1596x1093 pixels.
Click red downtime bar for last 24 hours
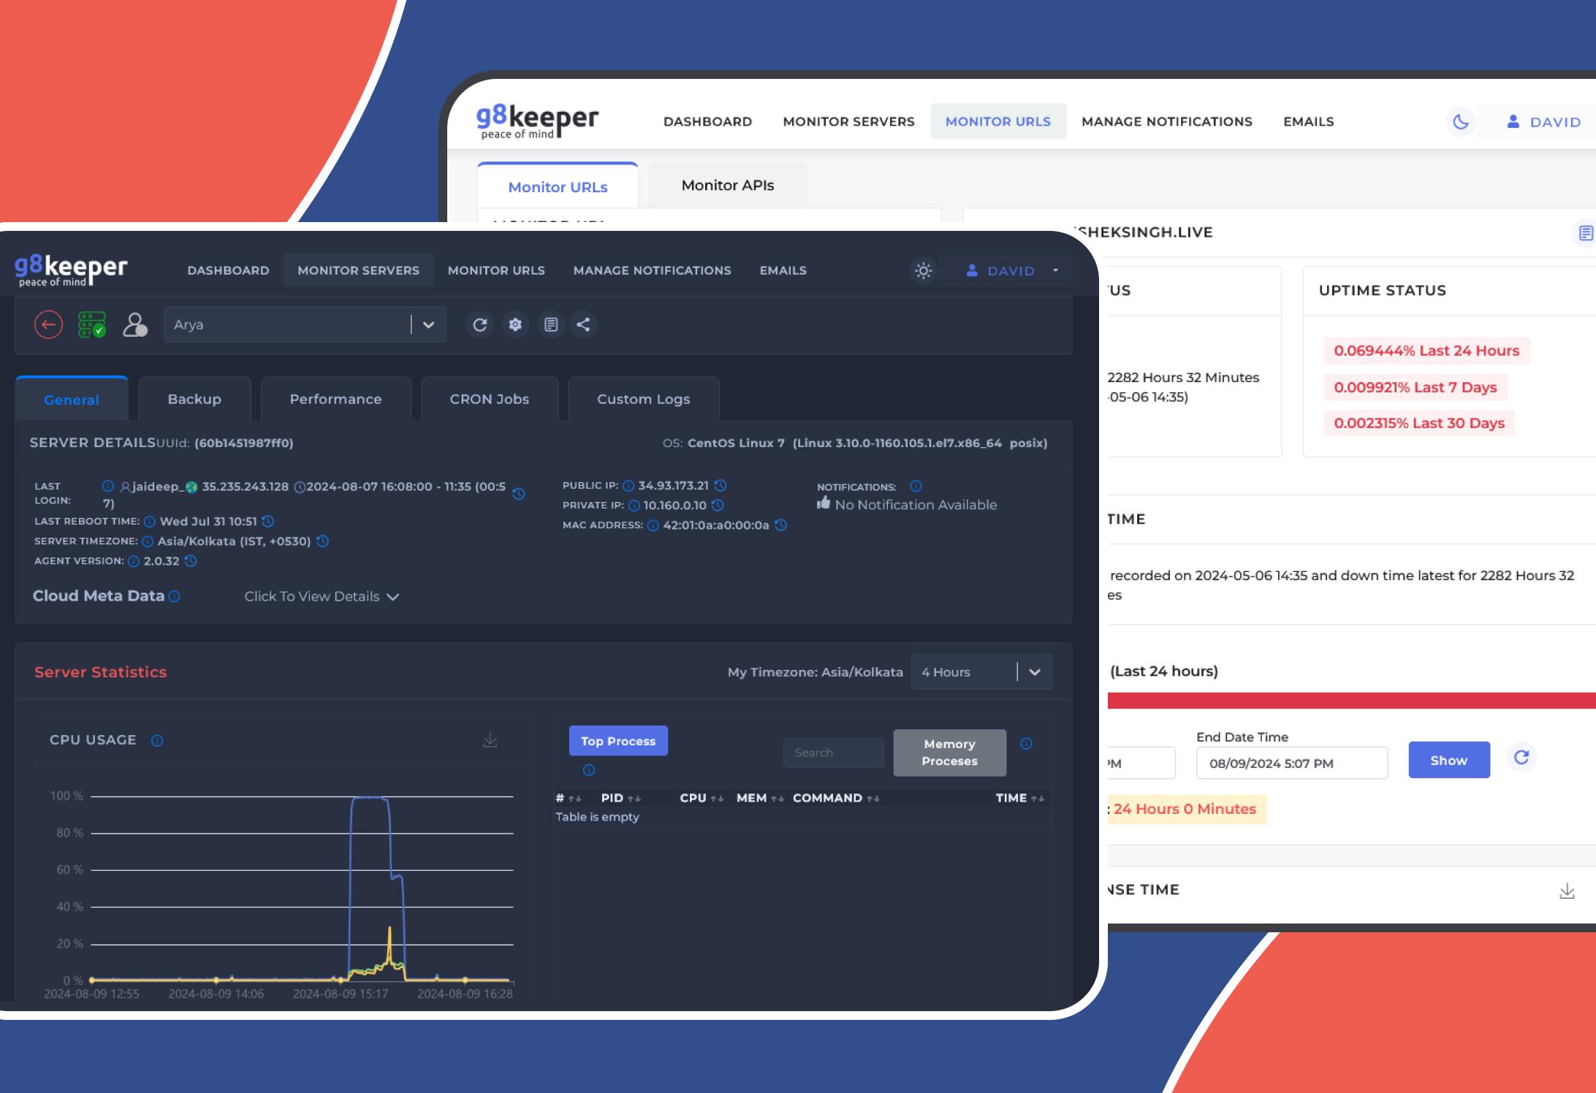[x=1351, y=701]
